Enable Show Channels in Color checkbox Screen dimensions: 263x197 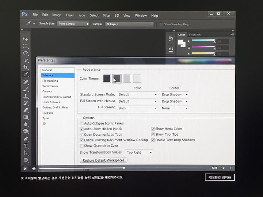pyautogui.click(x=81, y=146)
